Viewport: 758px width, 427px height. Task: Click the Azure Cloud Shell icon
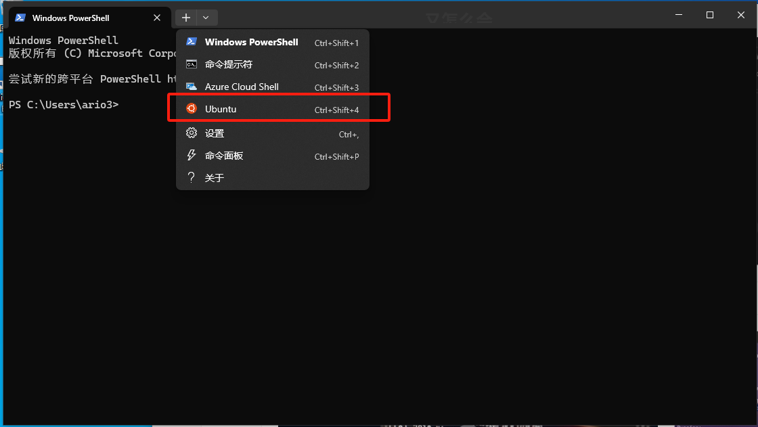coord(192,87)
